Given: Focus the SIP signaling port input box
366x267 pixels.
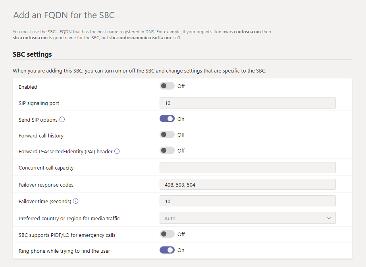Looking at the screenshot, I should click(x=247, y=103).
